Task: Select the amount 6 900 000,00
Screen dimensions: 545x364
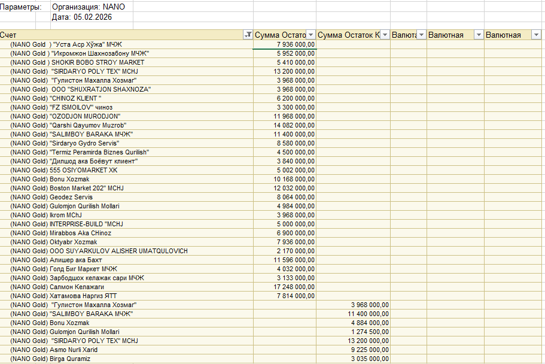Action: pyautogui.click(x=285, y=233)
